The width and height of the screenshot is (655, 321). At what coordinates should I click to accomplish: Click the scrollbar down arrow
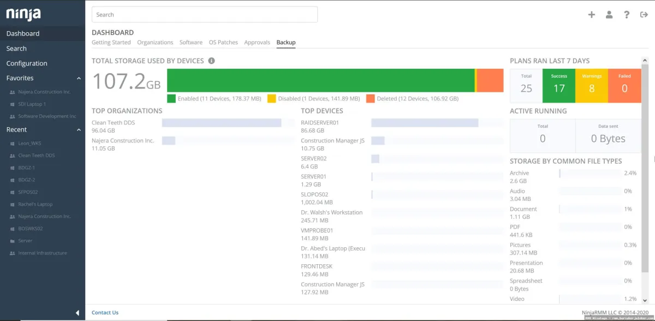[x=645, y=300]
